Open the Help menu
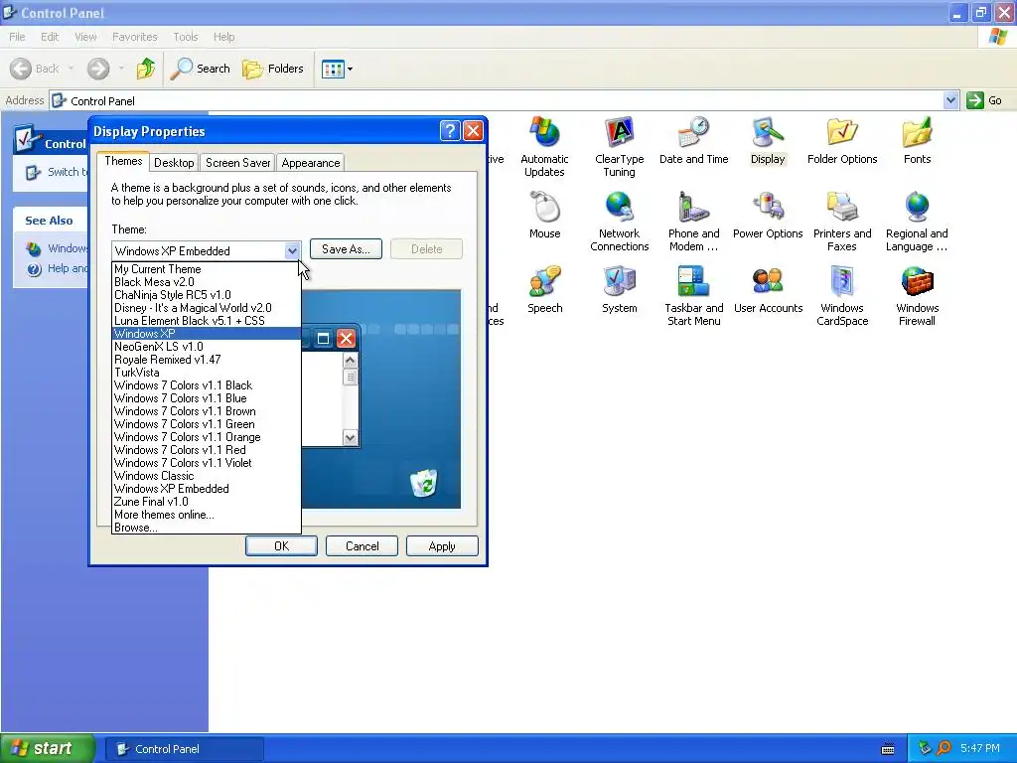The image size is (1017, 763). [223, 37]
